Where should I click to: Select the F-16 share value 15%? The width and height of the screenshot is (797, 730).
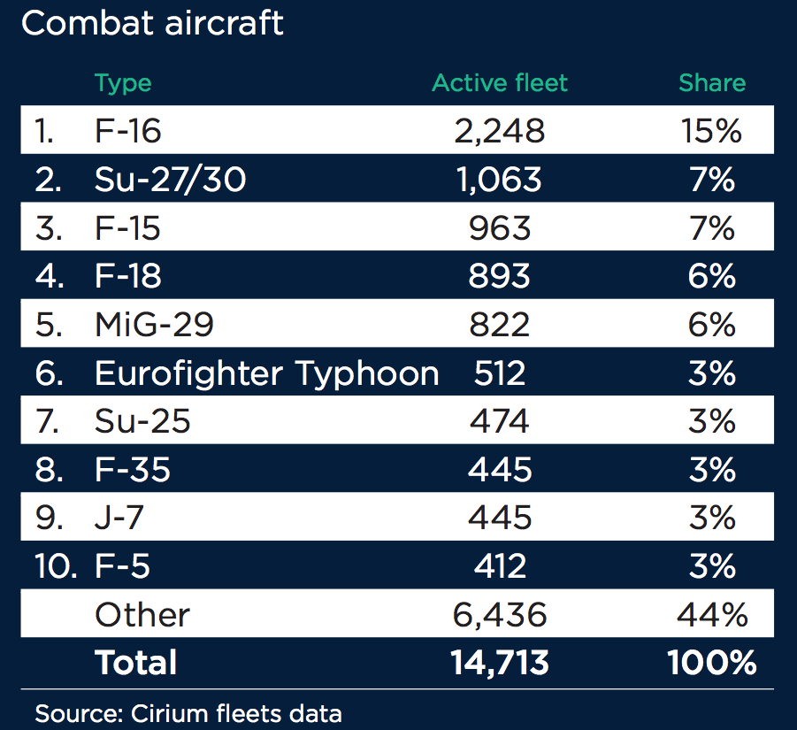click(x=712, y=132)
